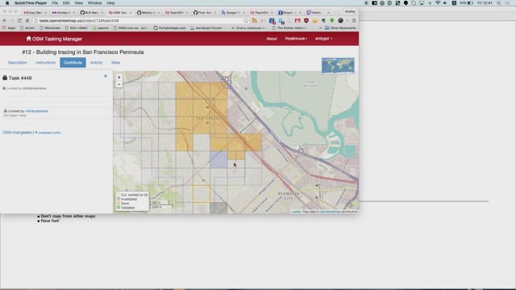Open the Chrome hamburger menu

[x=354, y=20]
